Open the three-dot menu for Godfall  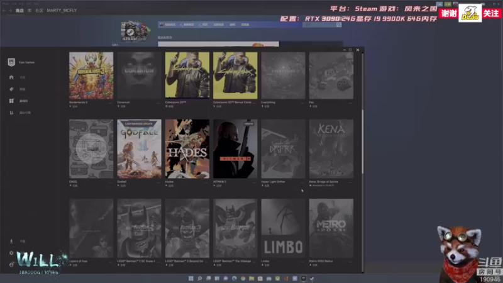pyautogui.click(x=158, y=182)
